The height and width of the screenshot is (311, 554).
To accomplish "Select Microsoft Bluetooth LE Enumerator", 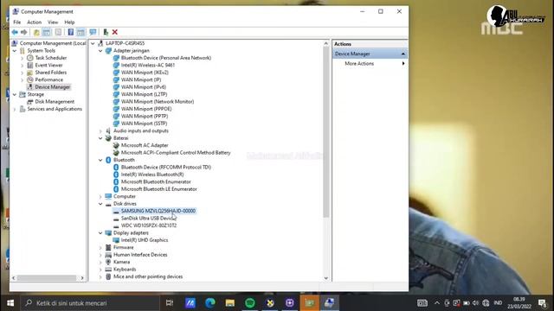I will click(x=159, y=189).
